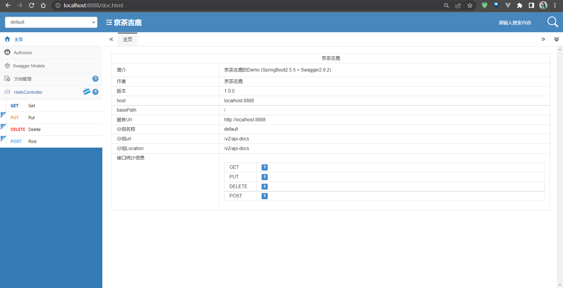The height and width of the screenshot is (288, 563).
Task: Click the browser back arrow
Action: tap(8, 5)
